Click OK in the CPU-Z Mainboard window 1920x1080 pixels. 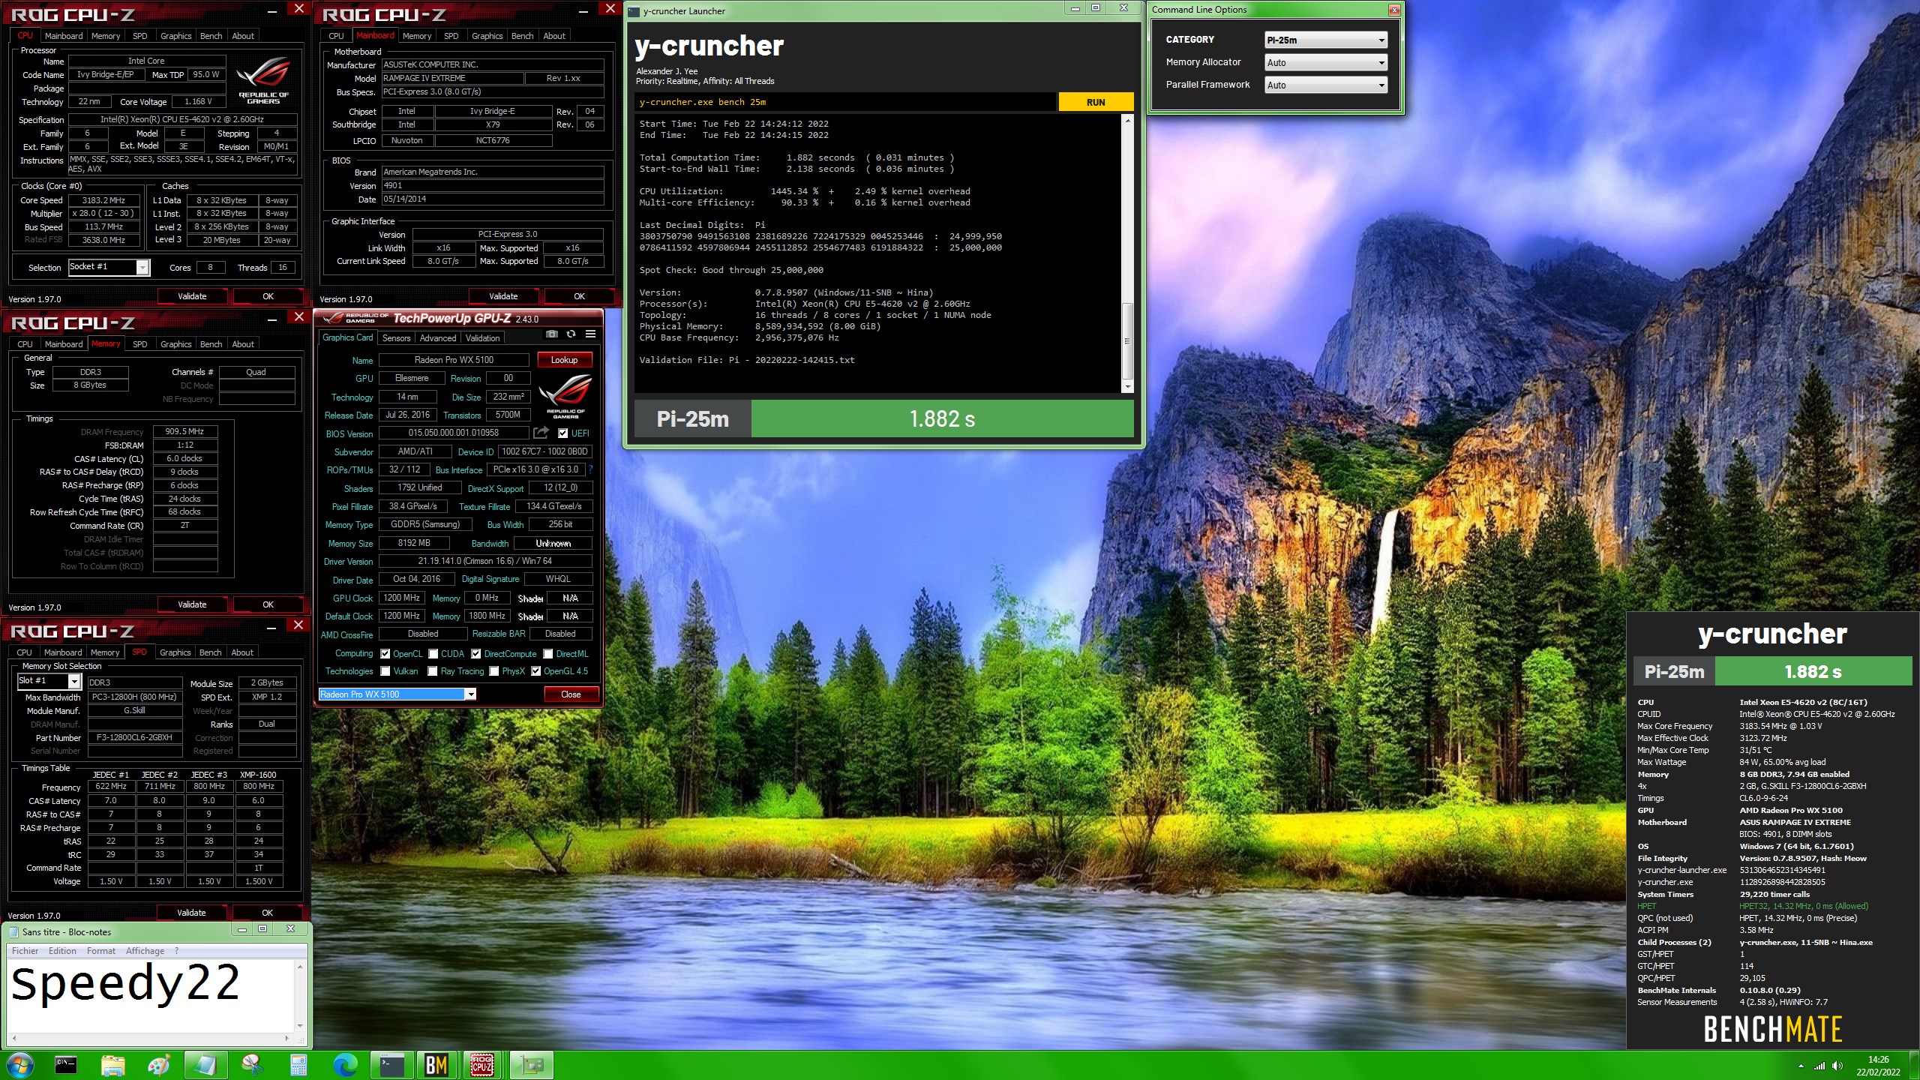tap(579, 296)
